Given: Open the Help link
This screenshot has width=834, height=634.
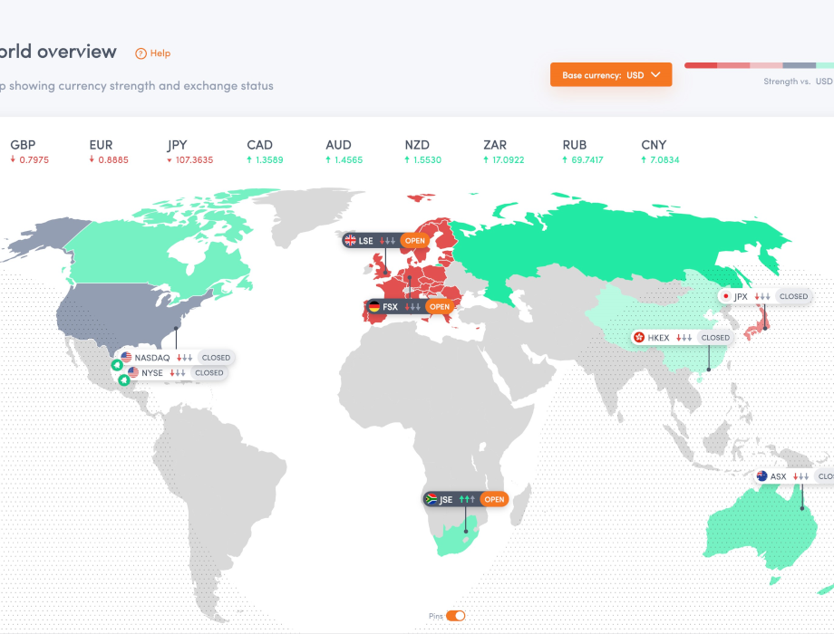Looking at the screenshot, I should (152, 53).
